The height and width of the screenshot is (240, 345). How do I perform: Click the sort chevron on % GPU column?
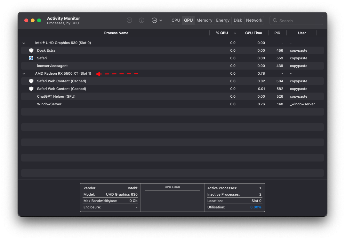tap(235, 33)
